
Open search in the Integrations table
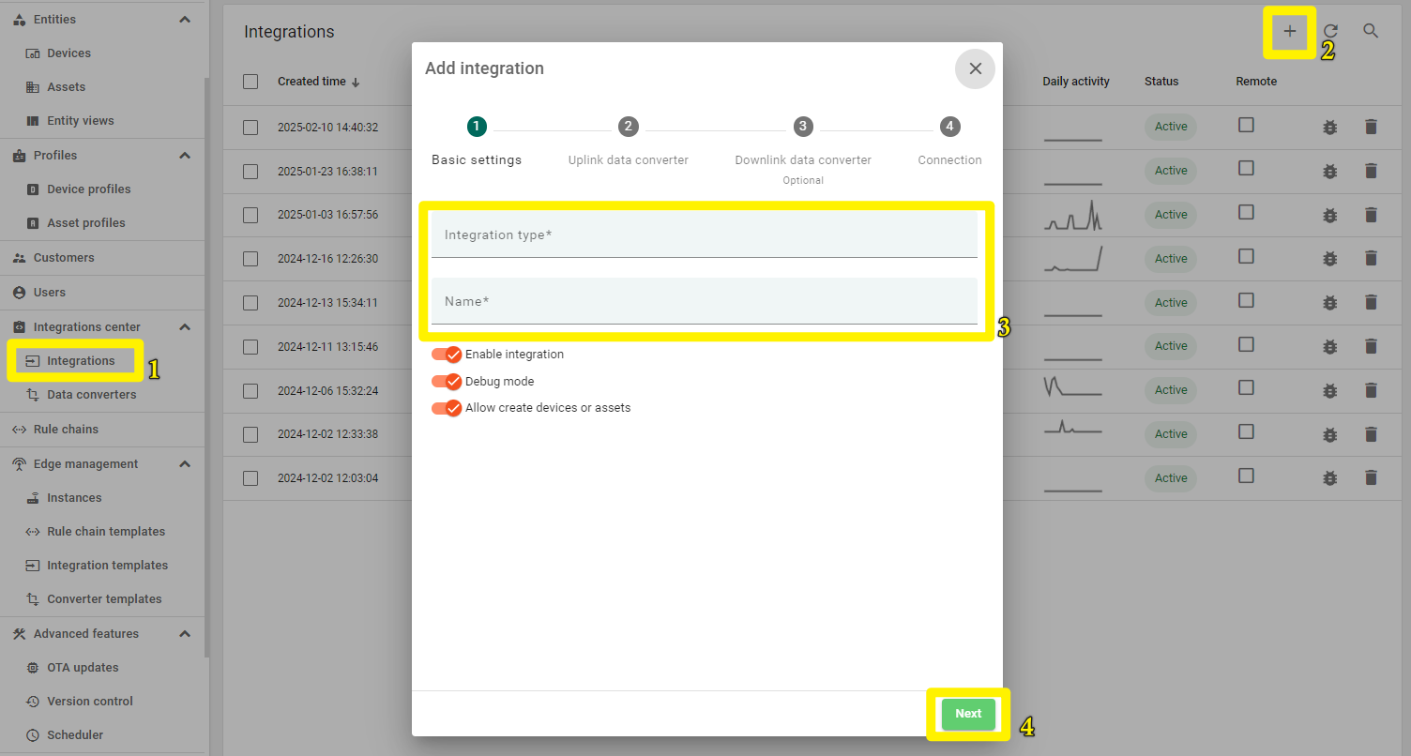(x=1371, y=32)
